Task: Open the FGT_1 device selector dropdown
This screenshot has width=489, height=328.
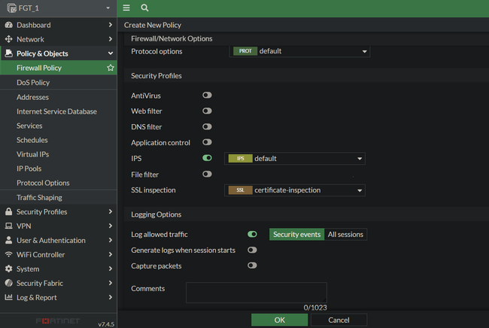Action: click(x=58, y=8)
